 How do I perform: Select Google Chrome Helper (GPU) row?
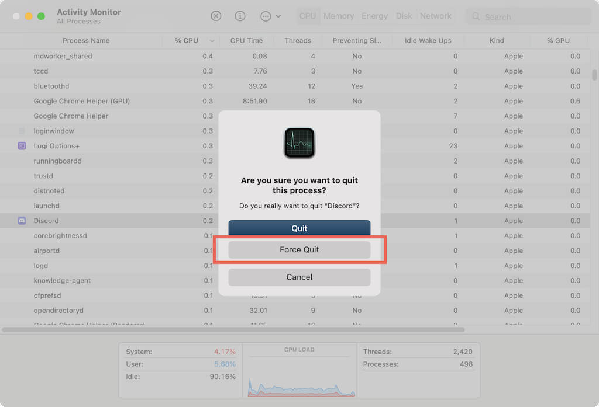(295, 101)
